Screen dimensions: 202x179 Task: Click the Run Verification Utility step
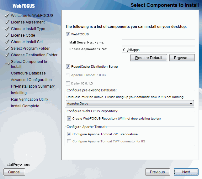pos(29,99)
